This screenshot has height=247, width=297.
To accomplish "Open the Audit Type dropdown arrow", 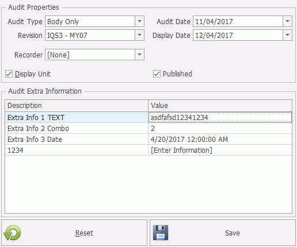I will 139,21.
